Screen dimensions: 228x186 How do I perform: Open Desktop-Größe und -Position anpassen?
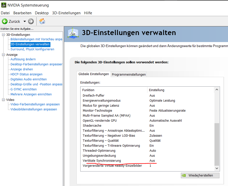pos(36,84)
